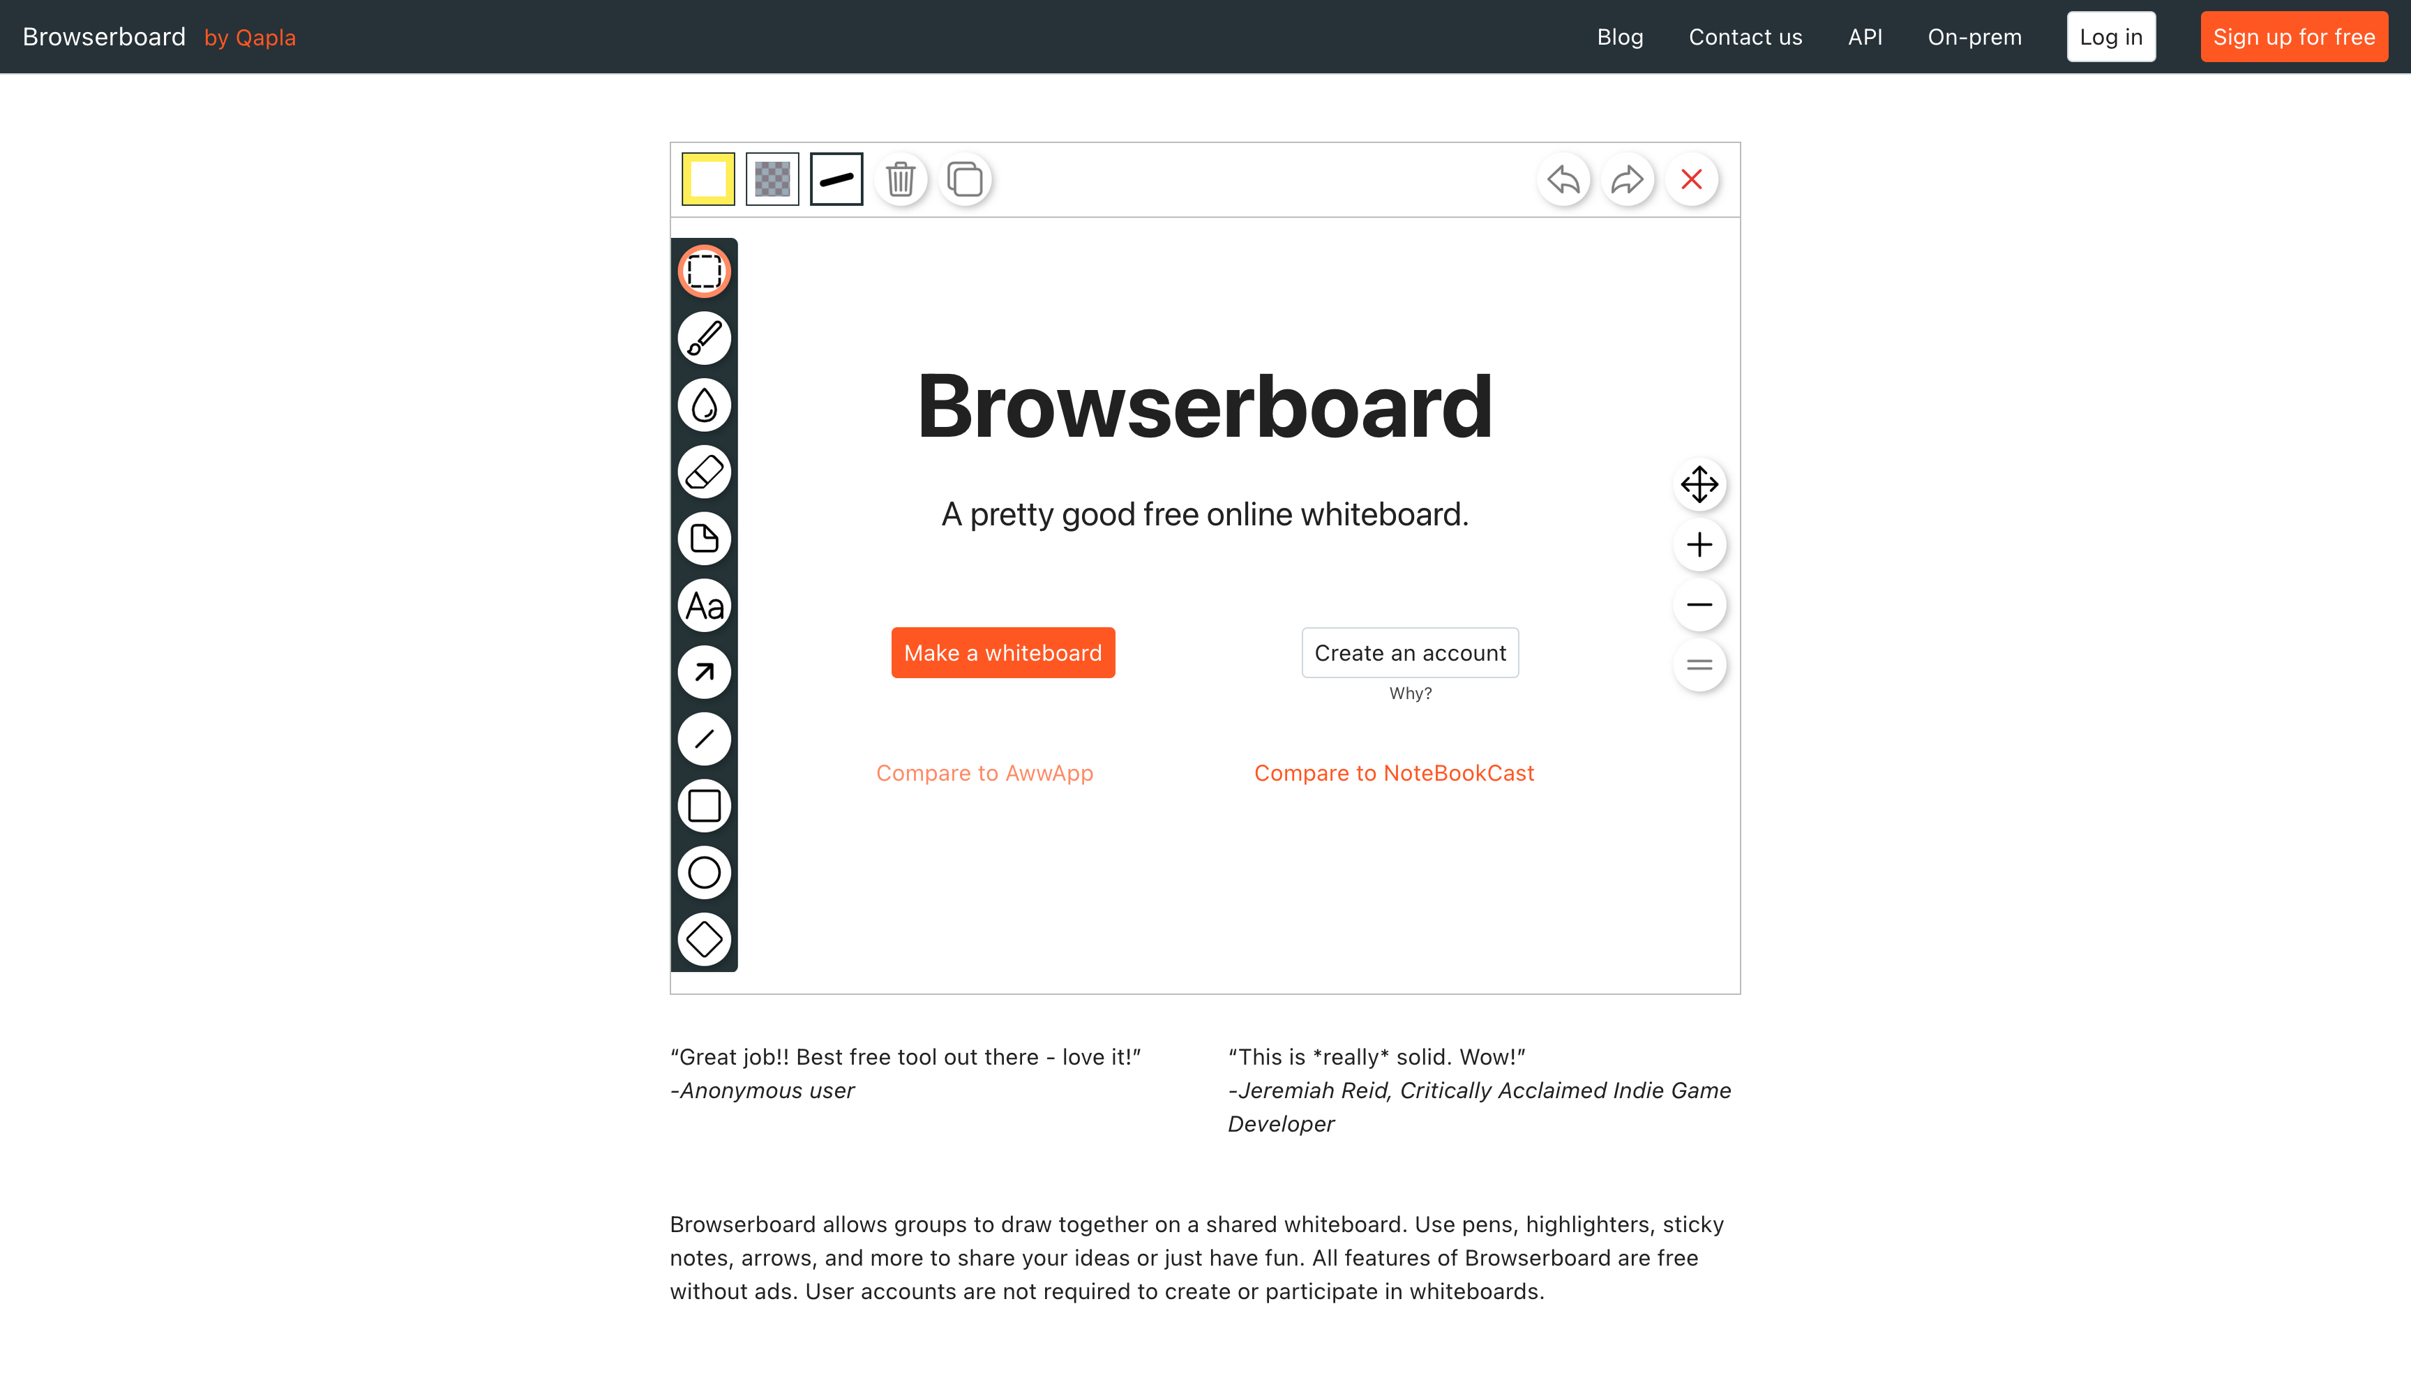This screenshot has height=1387, width=2411.
Task: Click the Log in button
Action: pyautogui.click(x=2110, y=37)
